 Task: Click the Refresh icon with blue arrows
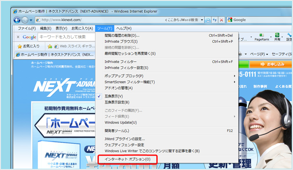215,20
